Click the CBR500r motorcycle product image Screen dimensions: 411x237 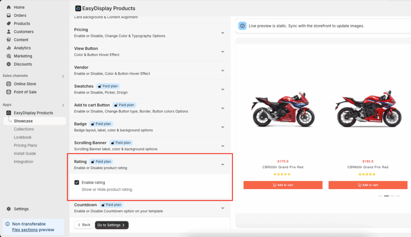click(283, 109)
